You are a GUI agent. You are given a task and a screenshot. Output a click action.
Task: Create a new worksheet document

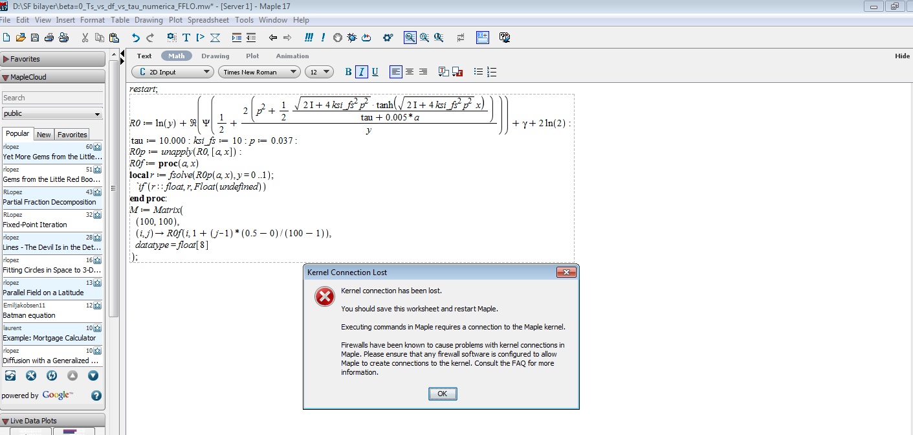point(6,38)
